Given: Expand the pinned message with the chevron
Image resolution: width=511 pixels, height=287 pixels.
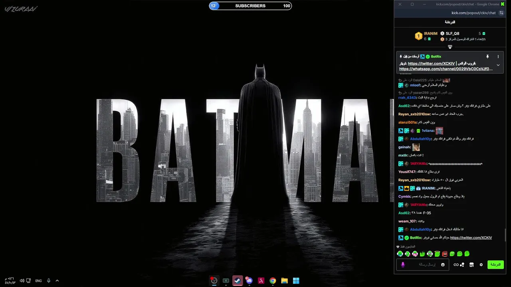Looking at the screenshot, I should point(498,65).
